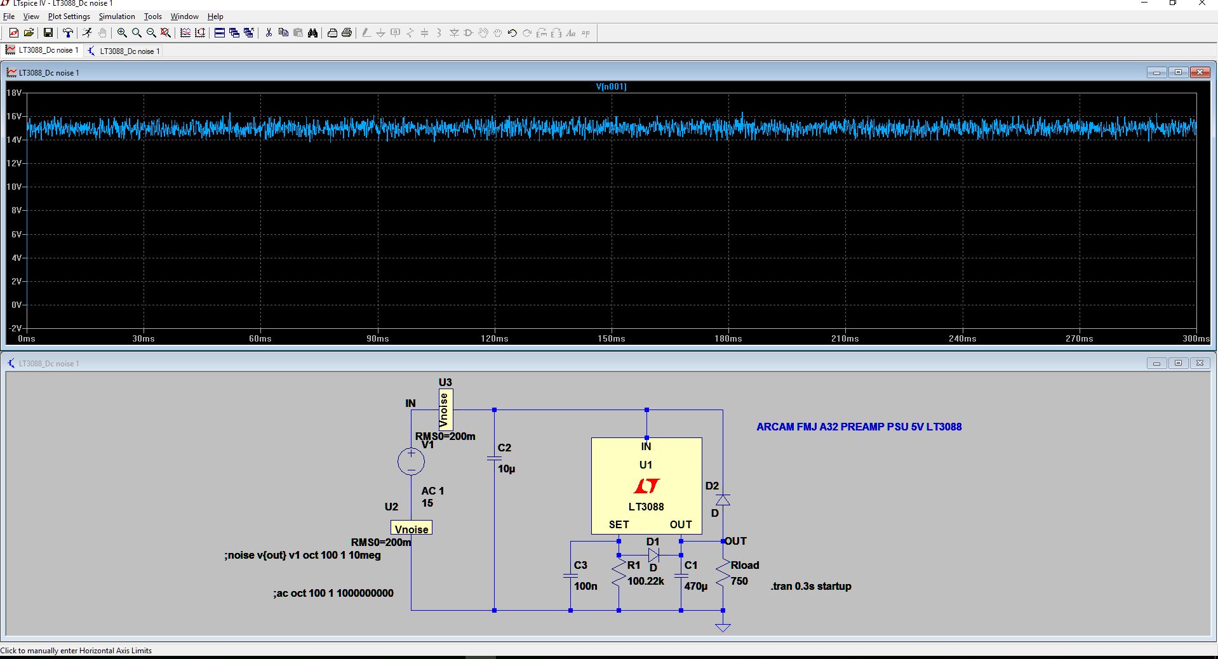This screenshot has height=659, width=1218.
Task: Redo with the clockwise arrow icon
Action: pos(527,33)
